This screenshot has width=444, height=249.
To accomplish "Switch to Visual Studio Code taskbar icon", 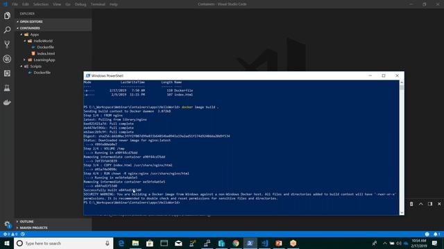I will [x=264, y=243].
